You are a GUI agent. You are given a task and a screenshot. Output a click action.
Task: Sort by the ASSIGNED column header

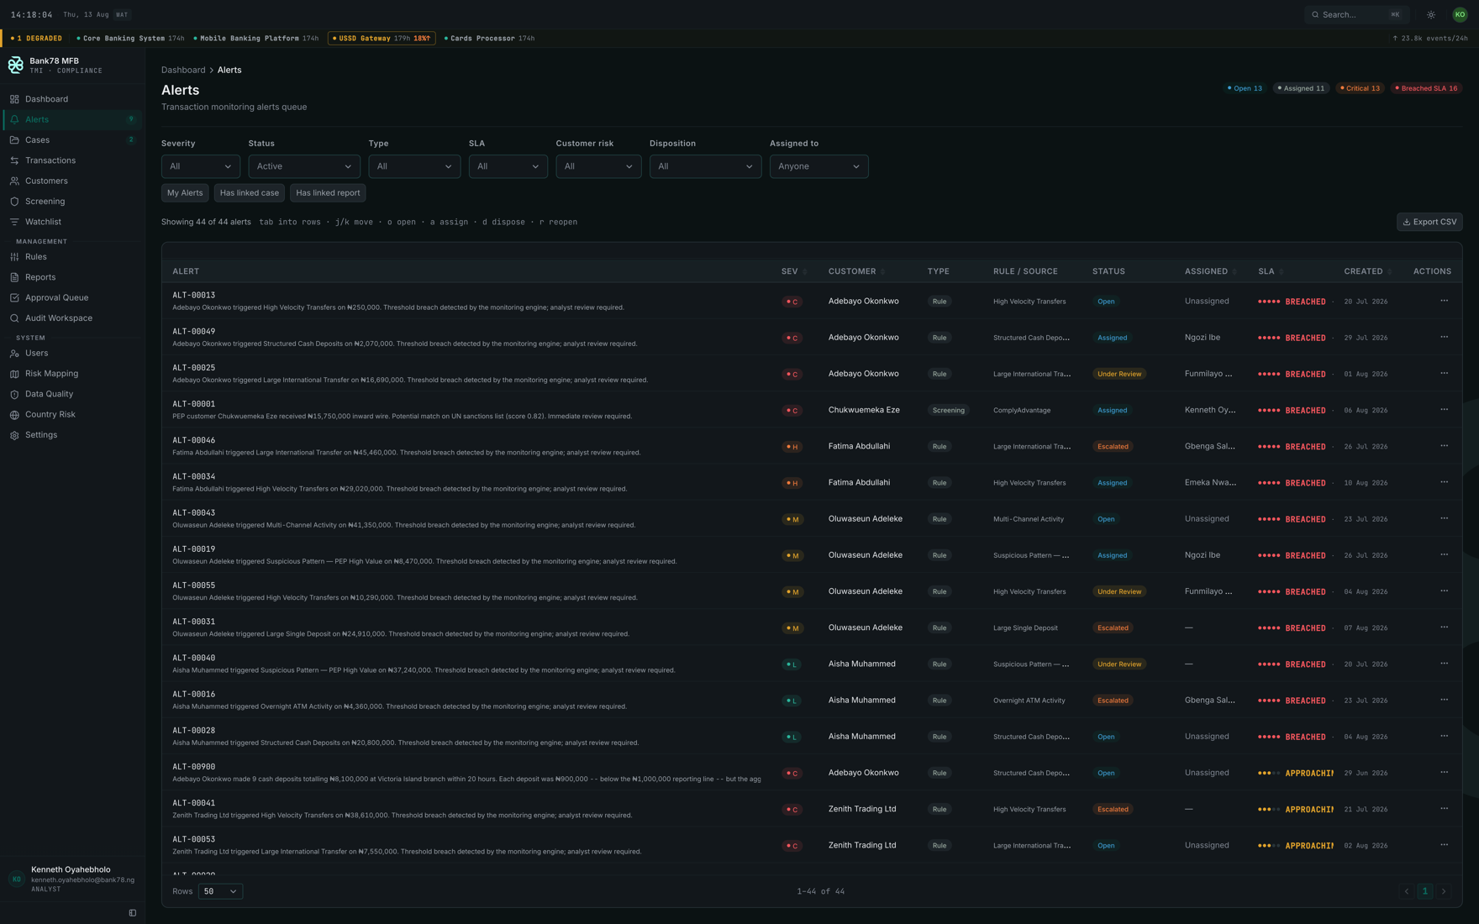click(x=1210, y=271)
